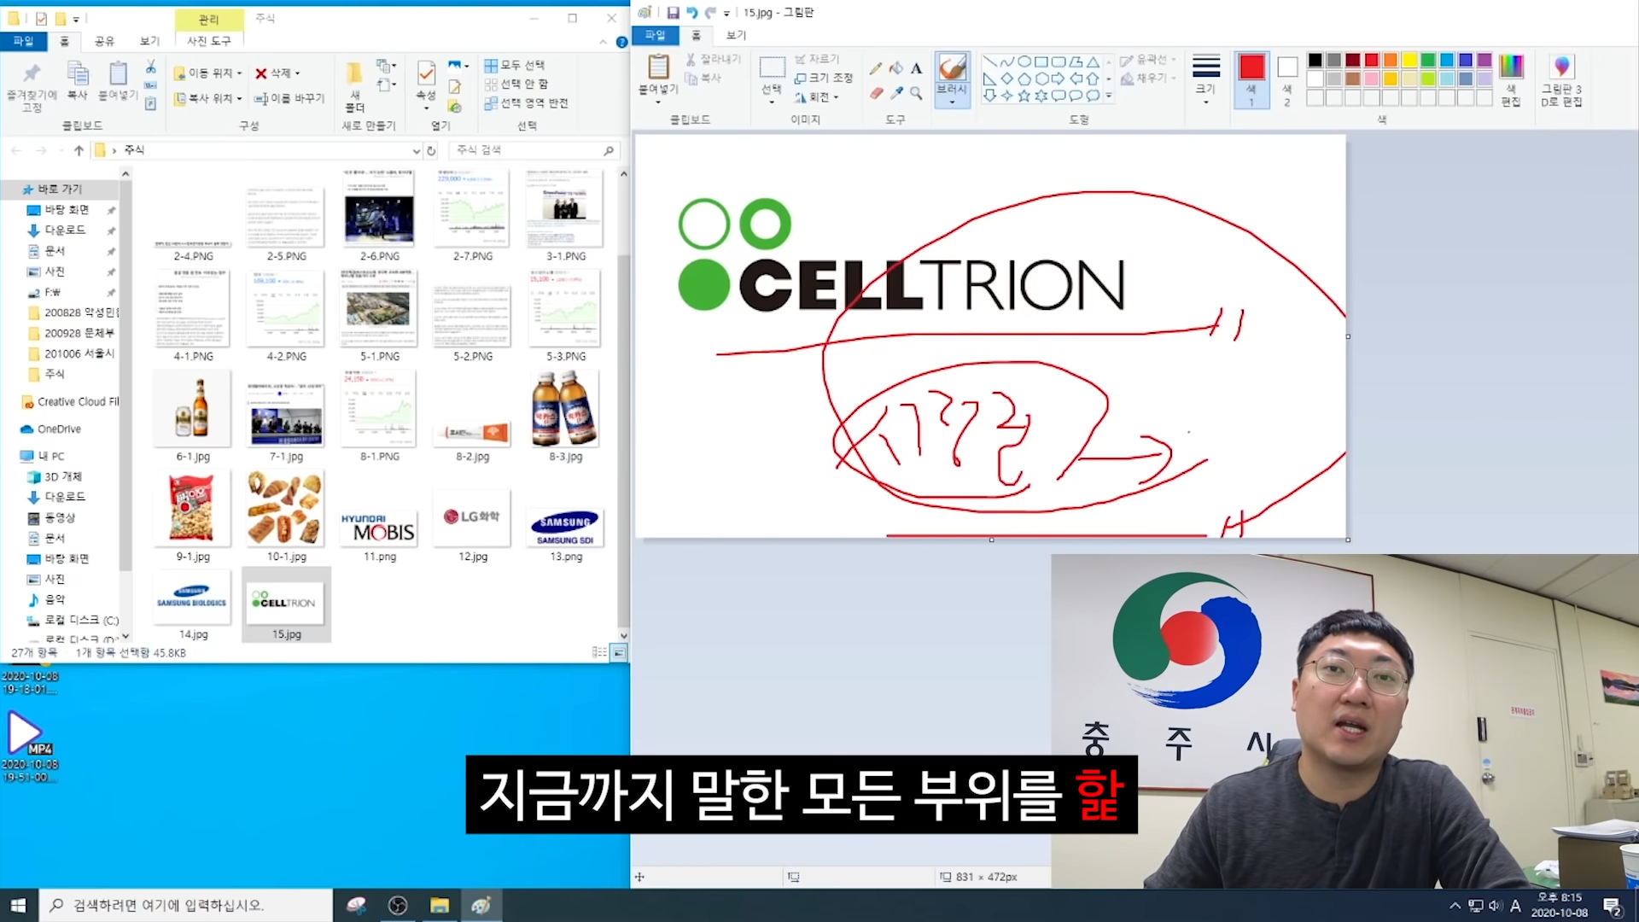
Task: Select the 15.jpg Celltrion thumbnail
Action: tap(286, 604)
